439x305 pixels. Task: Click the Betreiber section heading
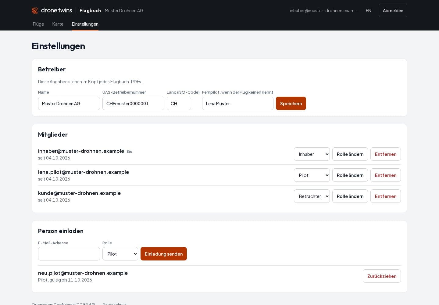52,69
